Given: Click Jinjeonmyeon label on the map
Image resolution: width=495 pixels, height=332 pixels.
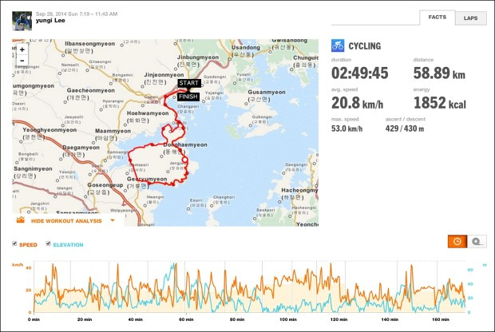Looking at the screenshot, I should click(164, 75).
